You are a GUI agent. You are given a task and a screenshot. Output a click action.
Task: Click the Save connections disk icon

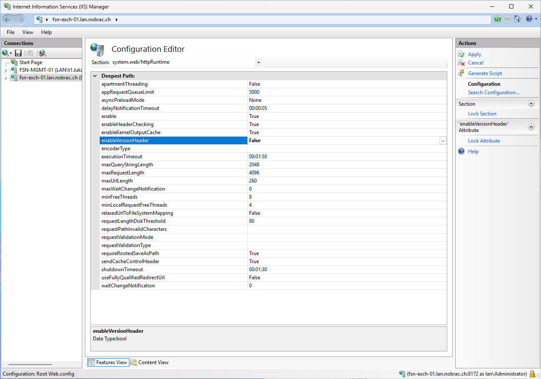pos(18,53)
